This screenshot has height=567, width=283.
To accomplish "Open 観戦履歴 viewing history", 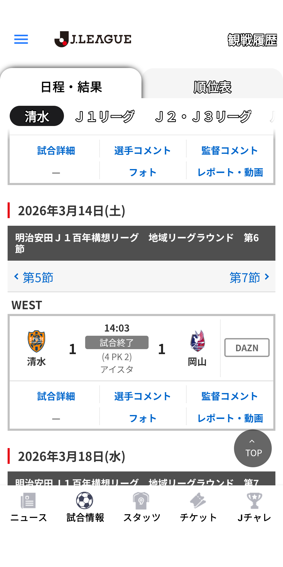I will point(252,40).
